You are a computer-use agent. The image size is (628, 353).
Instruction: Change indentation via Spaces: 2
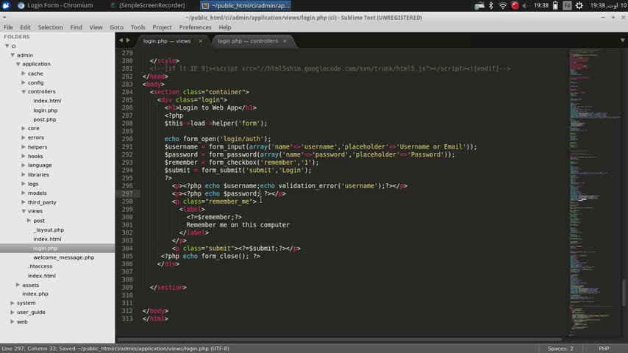(x=560, y=349)
